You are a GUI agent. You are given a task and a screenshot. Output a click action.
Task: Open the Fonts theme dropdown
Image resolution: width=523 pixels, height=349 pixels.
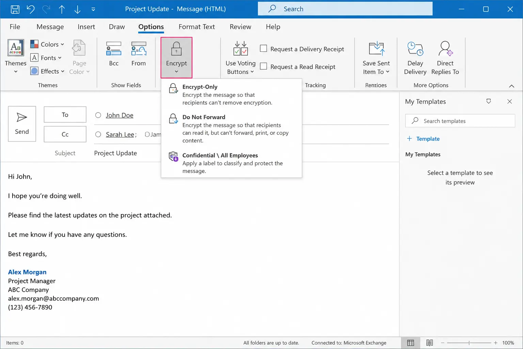(46, 58)
